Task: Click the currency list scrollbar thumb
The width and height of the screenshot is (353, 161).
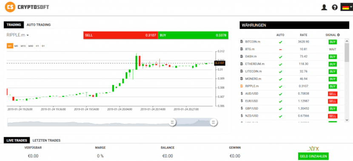Action: pos(347,52)
